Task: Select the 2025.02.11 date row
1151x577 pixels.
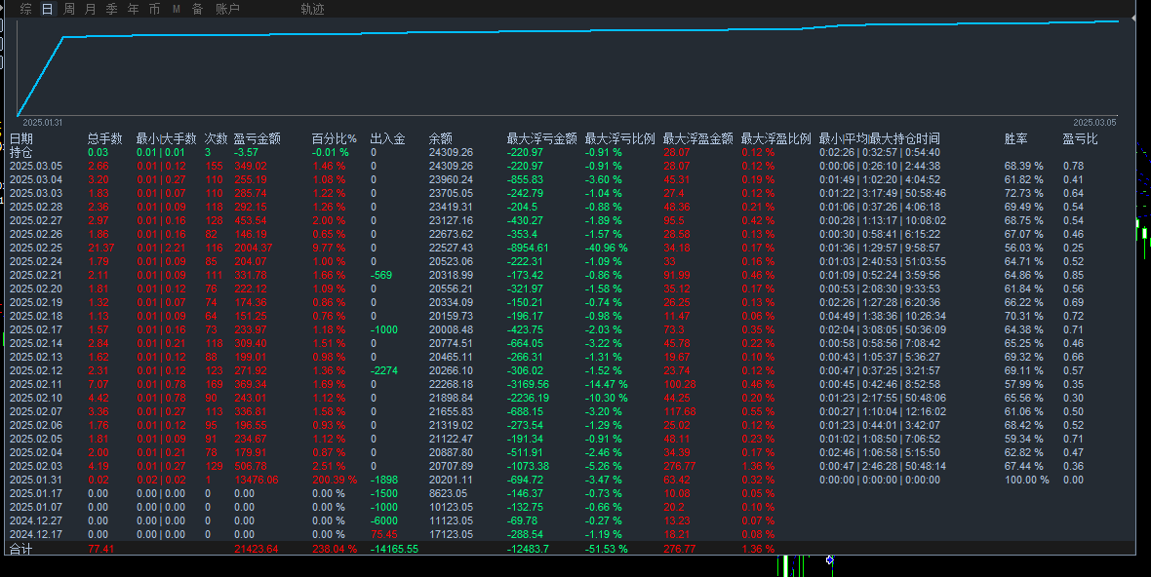Action: [x=36, y=384]
